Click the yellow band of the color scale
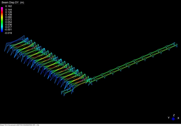181x126 pixels. pyautogui.click(x=2, y=18)
